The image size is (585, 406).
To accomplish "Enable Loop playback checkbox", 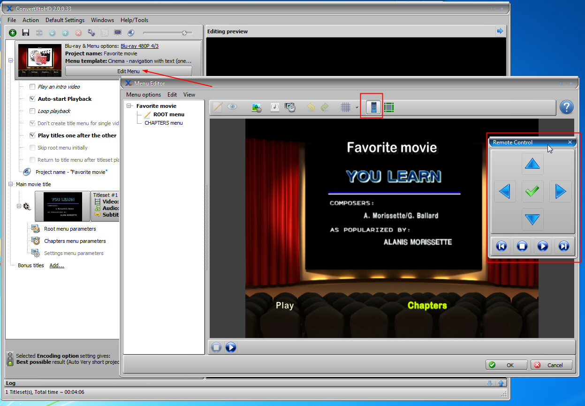I will [32, 111].
